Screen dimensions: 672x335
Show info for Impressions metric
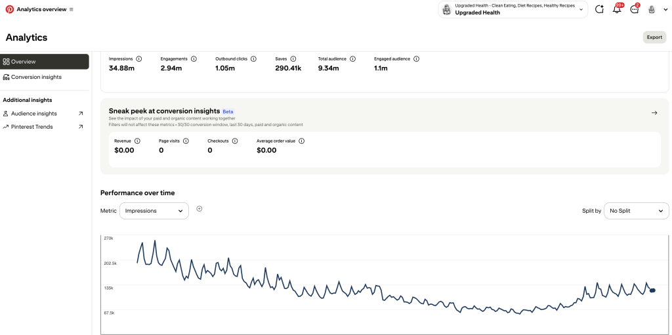(x=139, y=58)
